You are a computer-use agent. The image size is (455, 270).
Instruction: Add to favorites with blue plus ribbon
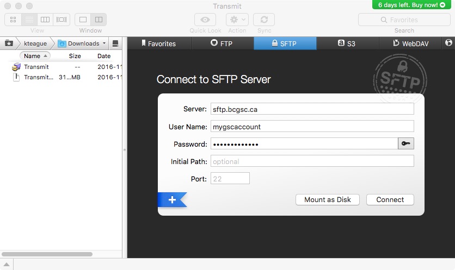click(173, 199)
